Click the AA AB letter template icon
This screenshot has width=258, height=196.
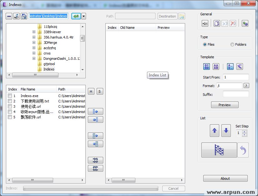[x=216, y=66]
